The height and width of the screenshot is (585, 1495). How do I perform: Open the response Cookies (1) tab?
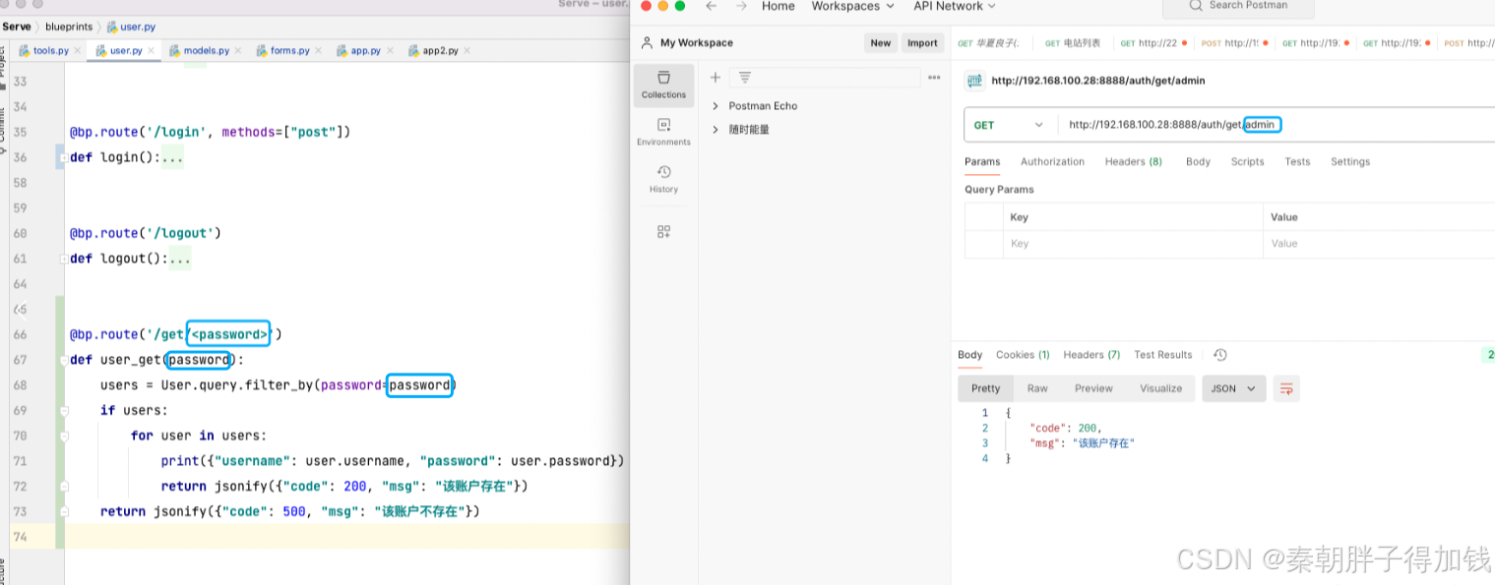(1023, 355)
